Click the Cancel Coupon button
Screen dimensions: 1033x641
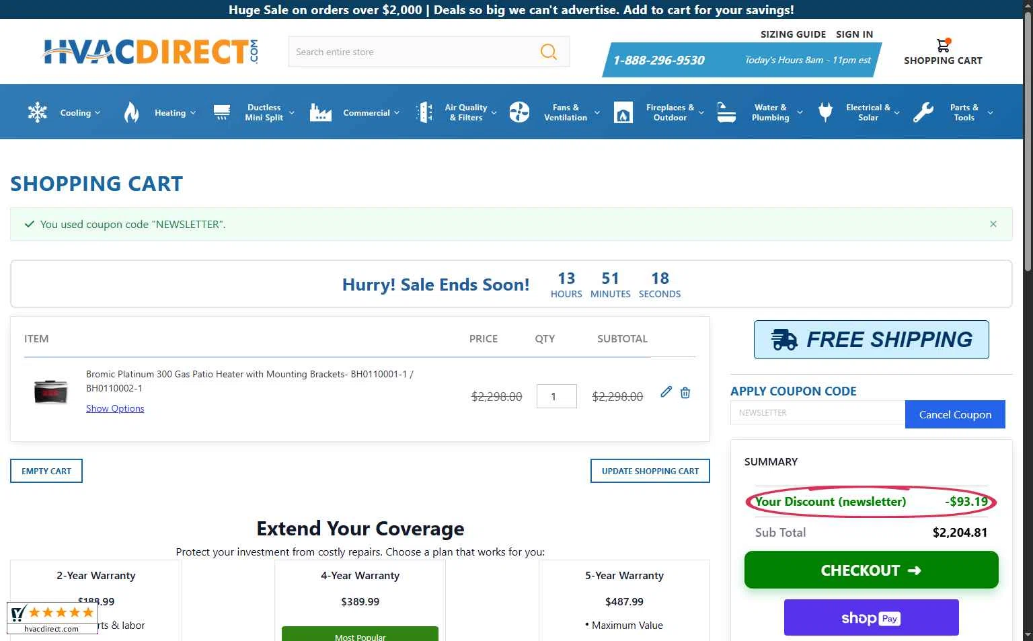955,414
